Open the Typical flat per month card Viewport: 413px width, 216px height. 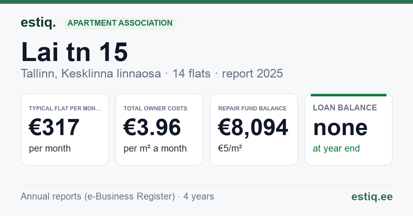65,129
